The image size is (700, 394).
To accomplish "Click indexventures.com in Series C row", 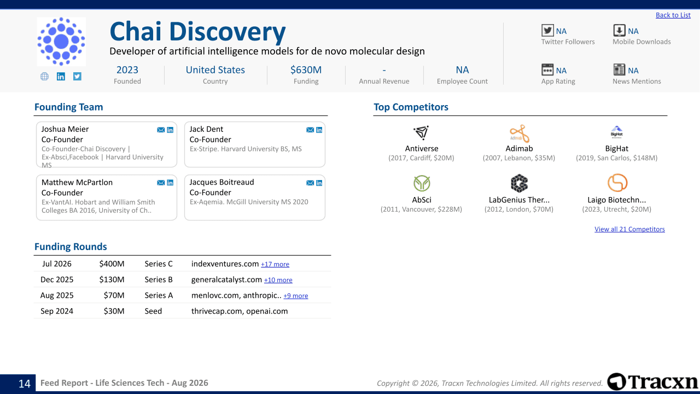I will point(225,264).
